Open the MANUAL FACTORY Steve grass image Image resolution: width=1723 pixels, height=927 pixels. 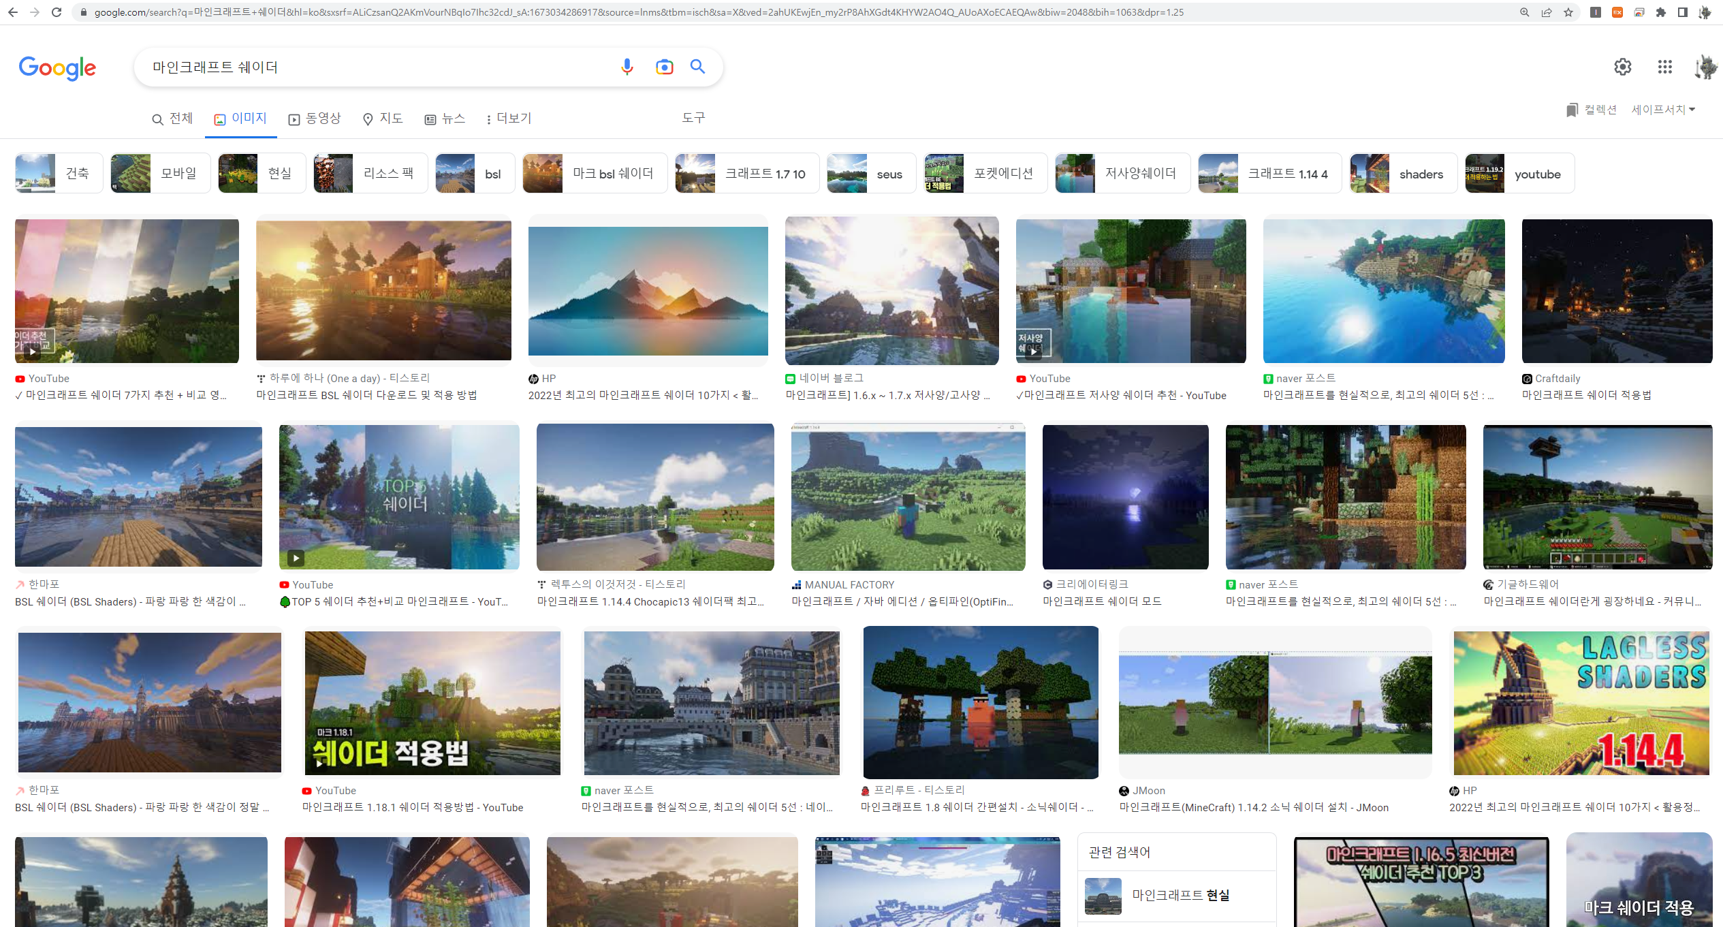(908, 497)
